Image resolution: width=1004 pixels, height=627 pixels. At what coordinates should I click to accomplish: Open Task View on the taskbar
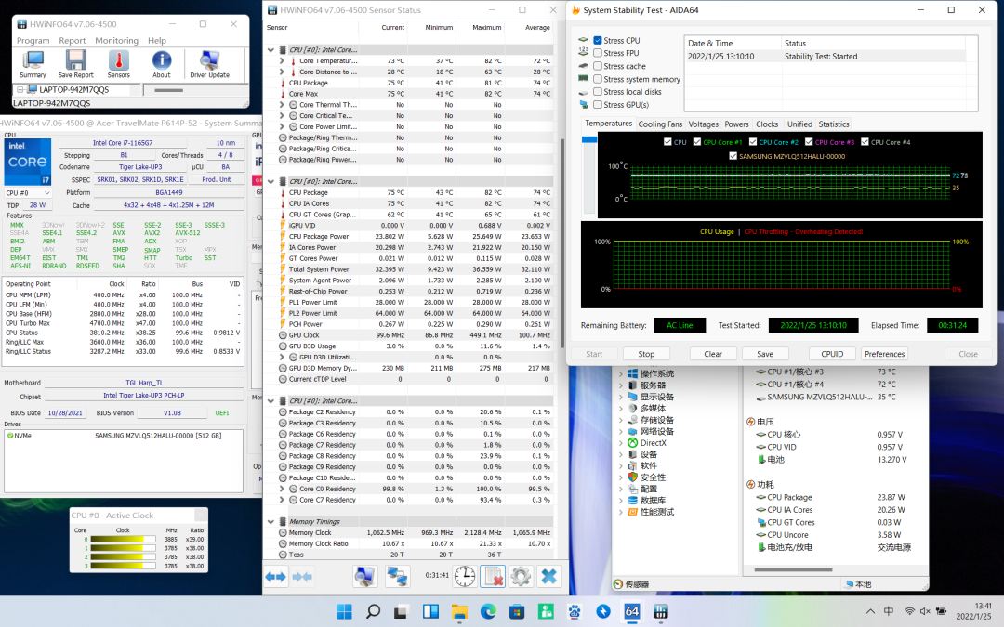pyautogui.click(x=402, y=611)
